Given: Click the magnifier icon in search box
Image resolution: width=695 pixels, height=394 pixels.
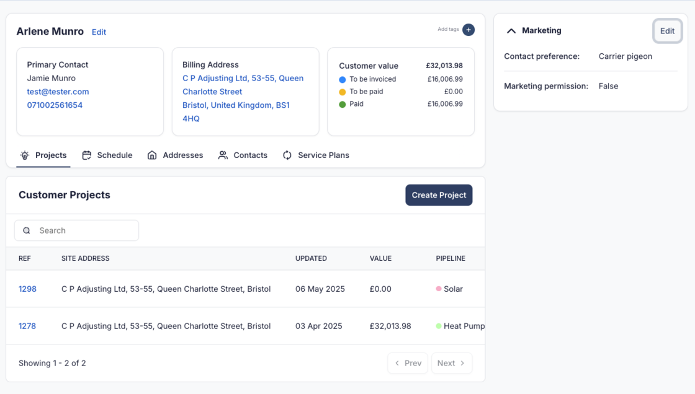Looking at the screenshot, I should pyautogui.click(x=27, y=230).
